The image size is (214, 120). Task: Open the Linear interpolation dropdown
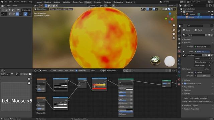202,59
